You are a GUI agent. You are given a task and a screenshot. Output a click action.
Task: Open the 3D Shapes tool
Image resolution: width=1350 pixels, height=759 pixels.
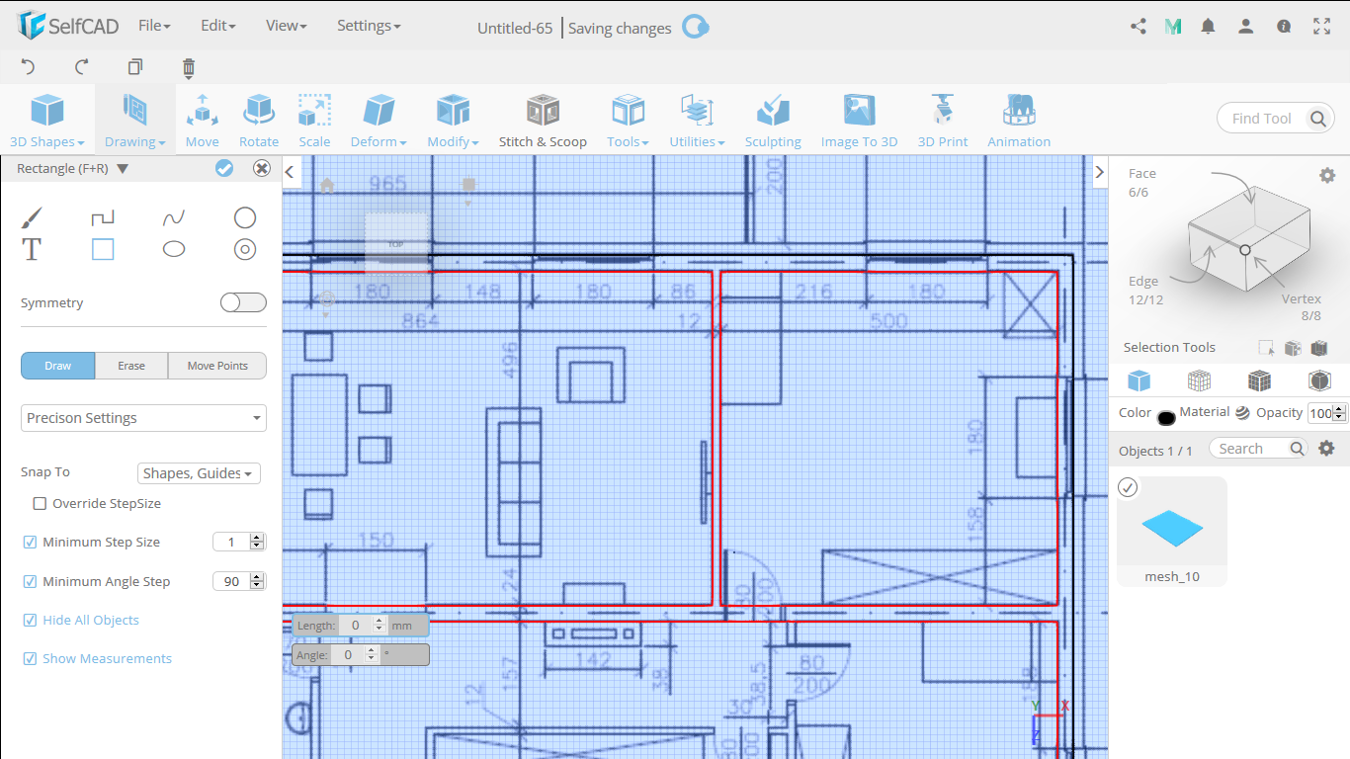47,121
